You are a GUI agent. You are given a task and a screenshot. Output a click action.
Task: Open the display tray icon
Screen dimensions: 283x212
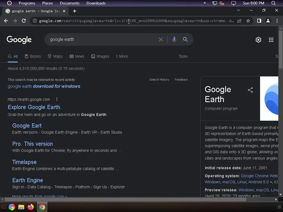[x=234, y=3]
